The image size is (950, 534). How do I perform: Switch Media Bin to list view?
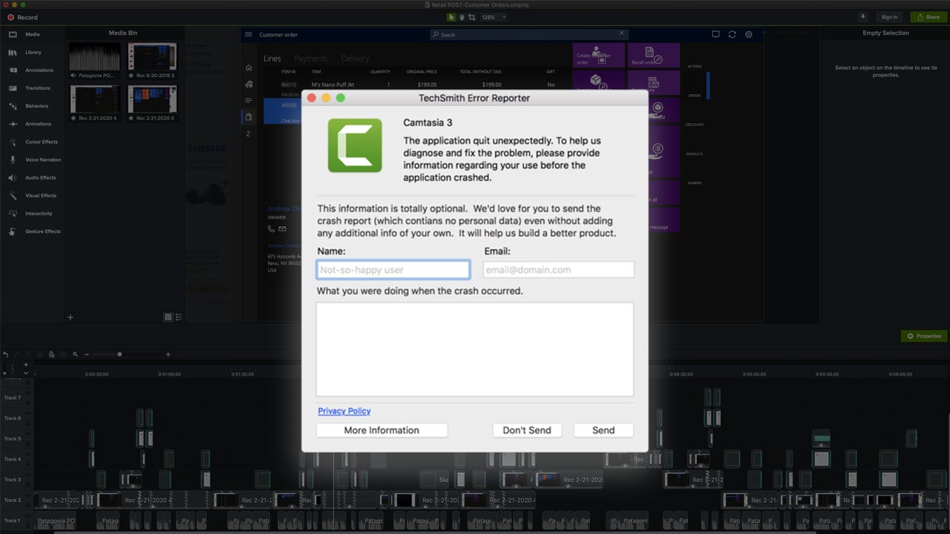(179, 317)
